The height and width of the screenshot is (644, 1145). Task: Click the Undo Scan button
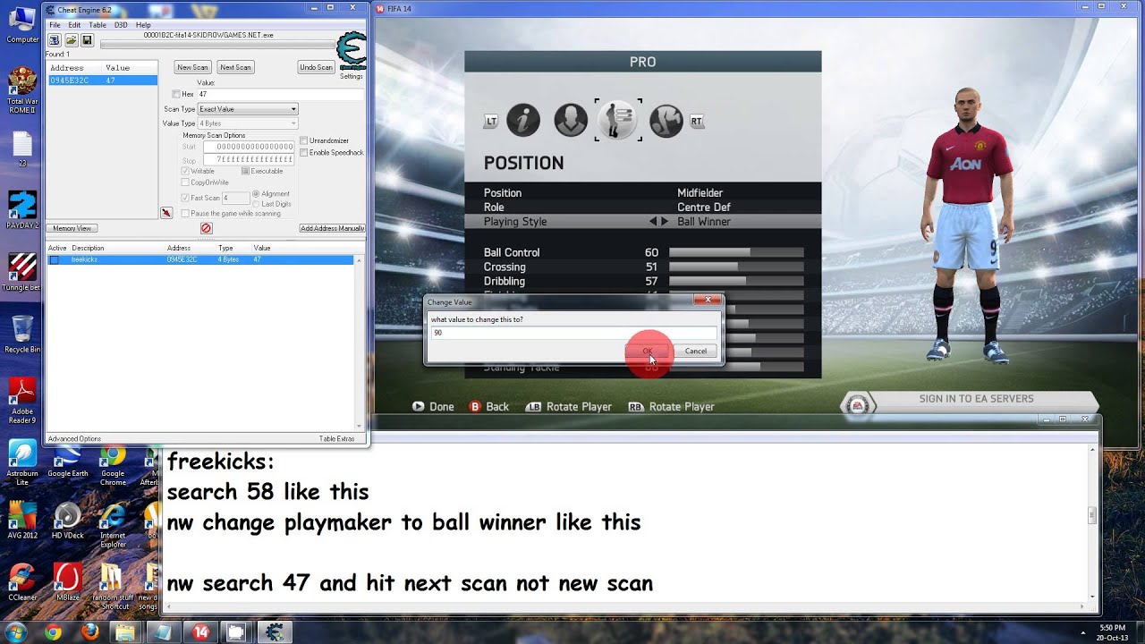point(316,67)
